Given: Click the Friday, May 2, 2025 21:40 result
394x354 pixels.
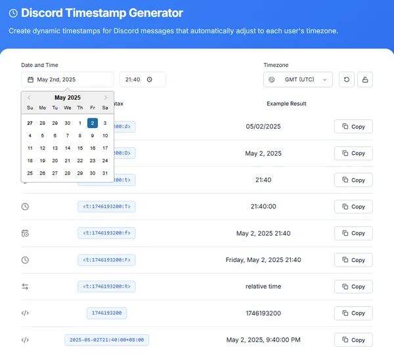Looking at the screenshot, I should (263, 260).
